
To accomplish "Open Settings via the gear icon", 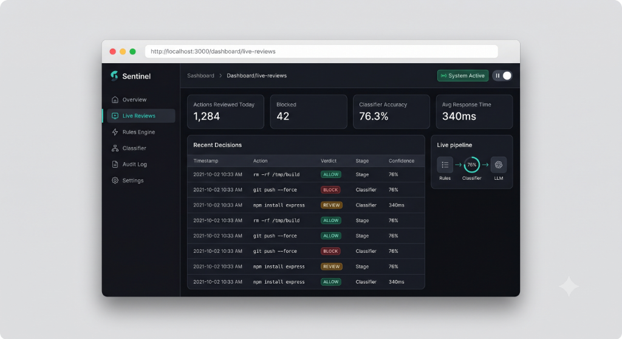I will click(x=115, y=180).
